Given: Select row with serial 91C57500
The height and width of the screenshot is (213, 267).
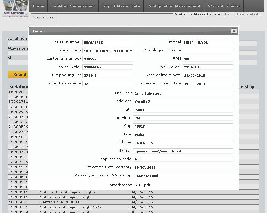Looking at the screenshot, I should 18,97.
